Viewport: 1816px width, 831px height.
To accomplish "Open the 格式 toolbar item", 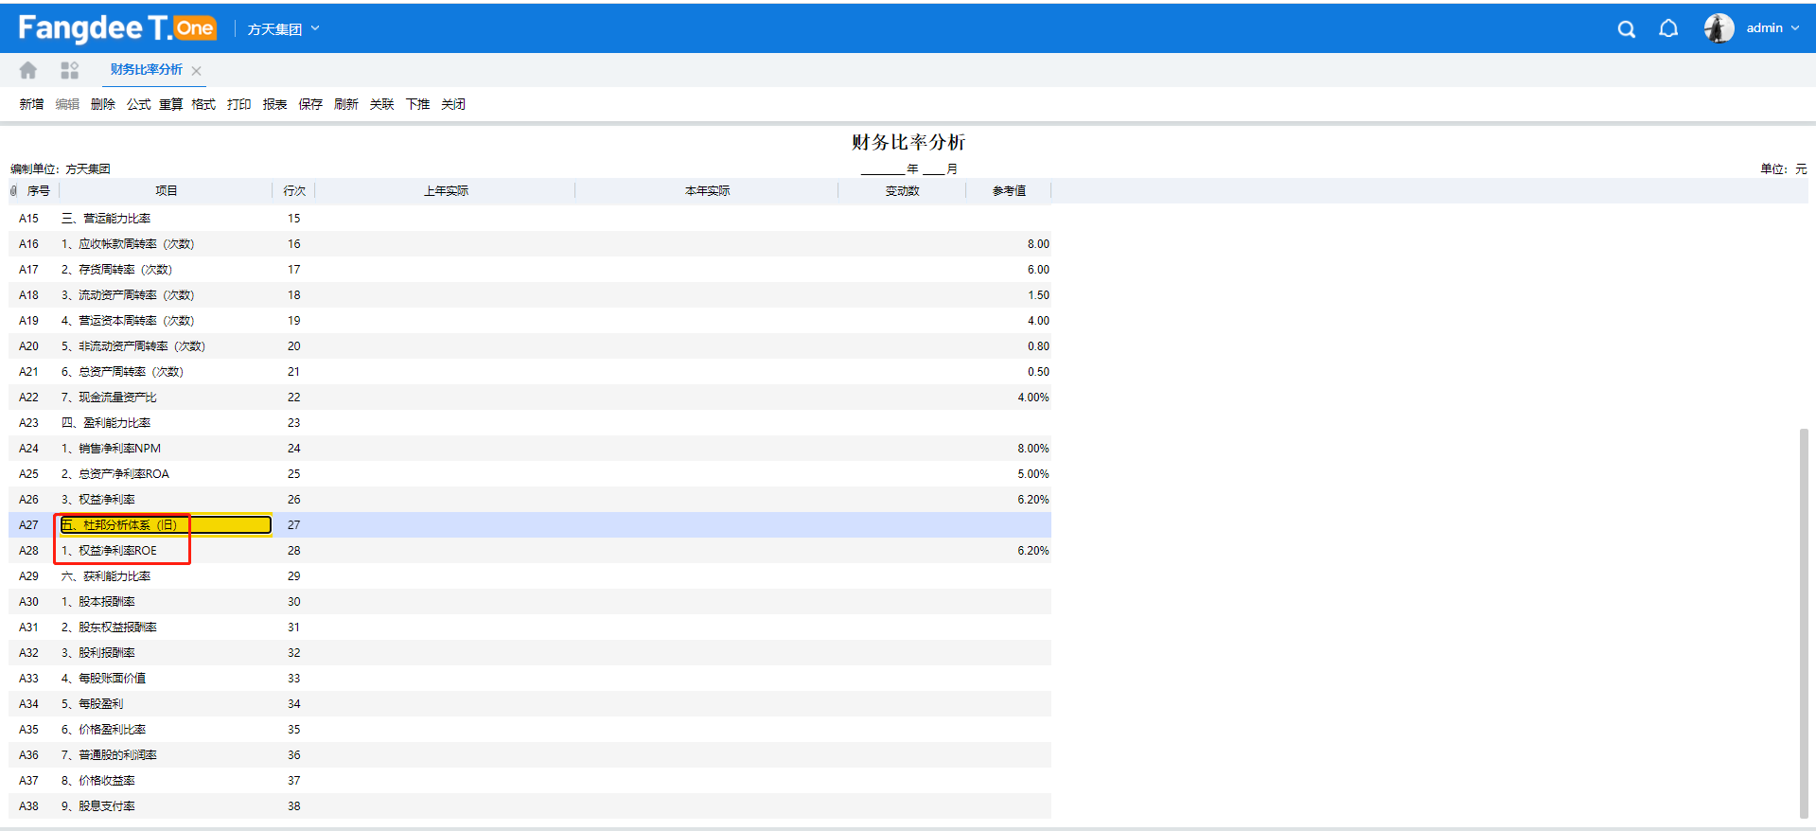I will tap(203, 104).
